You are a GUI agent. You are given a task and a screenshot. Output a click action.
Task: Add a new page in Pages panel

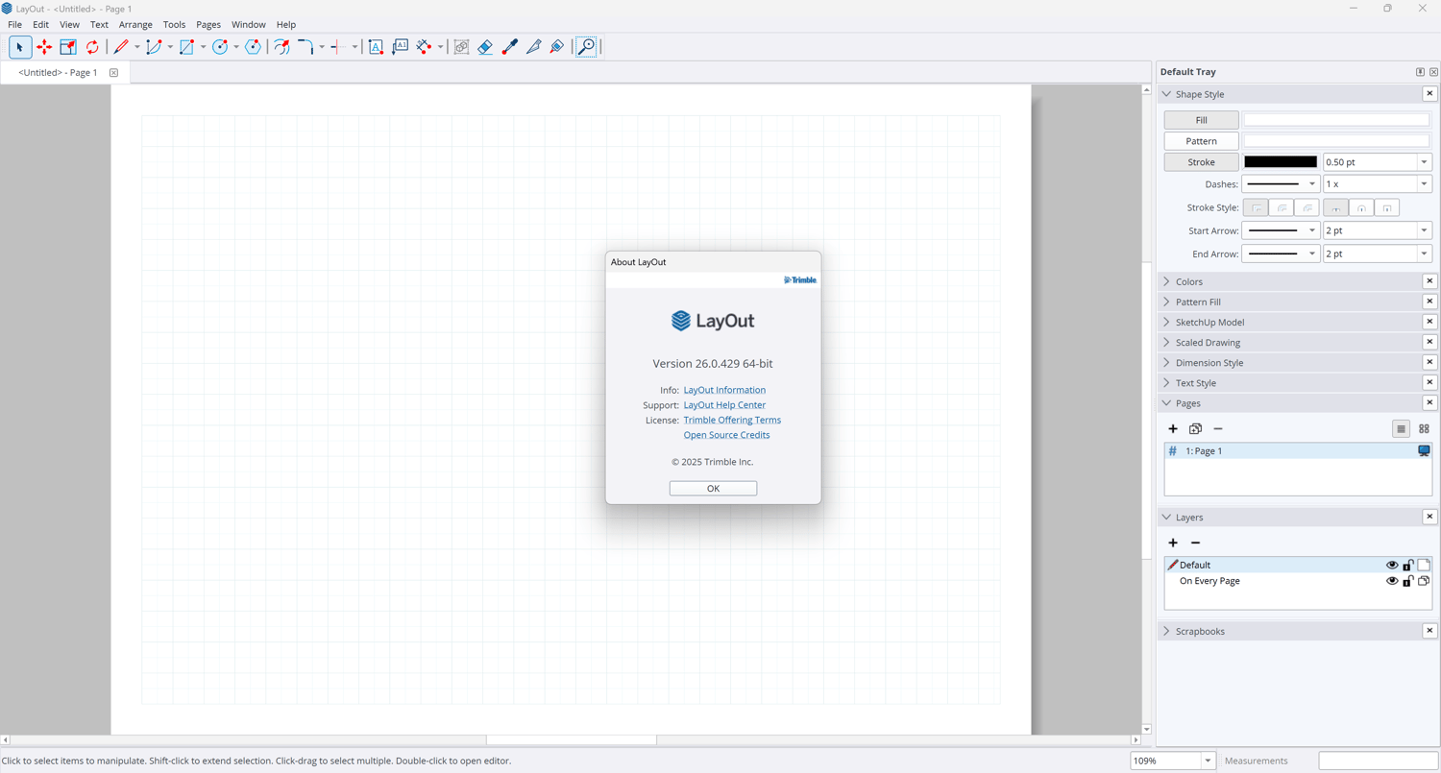pos(1173,429)
